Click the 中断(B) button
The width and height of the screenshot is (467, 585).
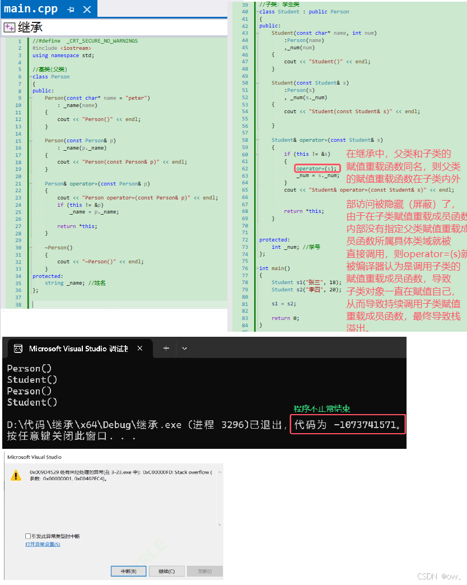[x=129, y=571]
